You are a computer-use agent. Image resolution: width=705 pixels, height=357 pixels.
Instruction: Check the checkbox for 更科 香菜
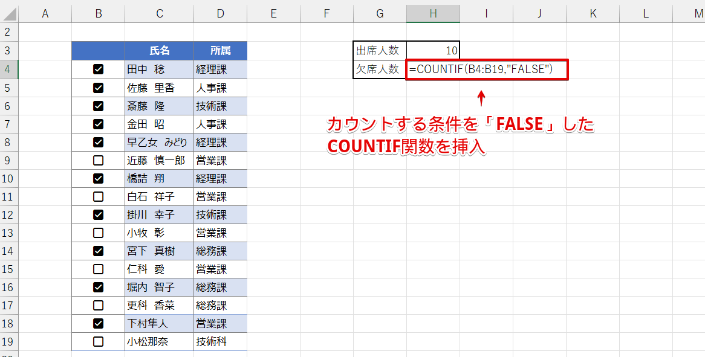point(98,306)
